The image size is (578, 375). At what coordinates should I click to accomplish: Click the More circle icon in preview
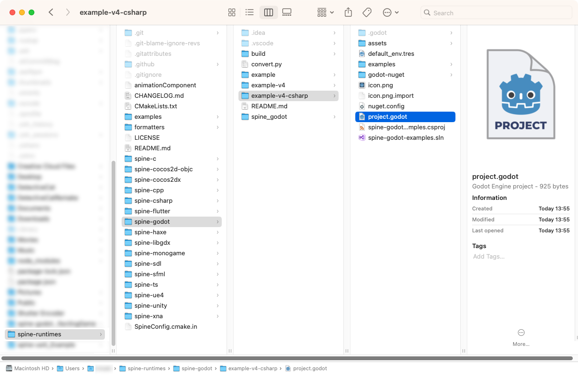coord(521,333)
